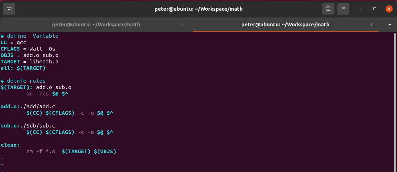The image size is (397, 172).
Task: Click the "CFLAGS =-Wall -Os" line
Action: tap(28, 49)
